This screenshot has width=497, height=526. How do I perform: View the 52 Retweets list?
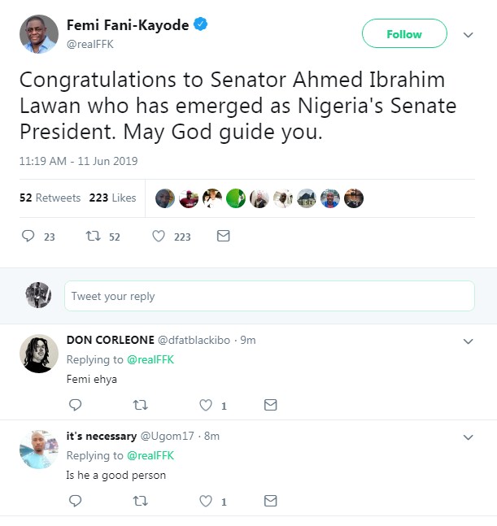coord(50,198)
